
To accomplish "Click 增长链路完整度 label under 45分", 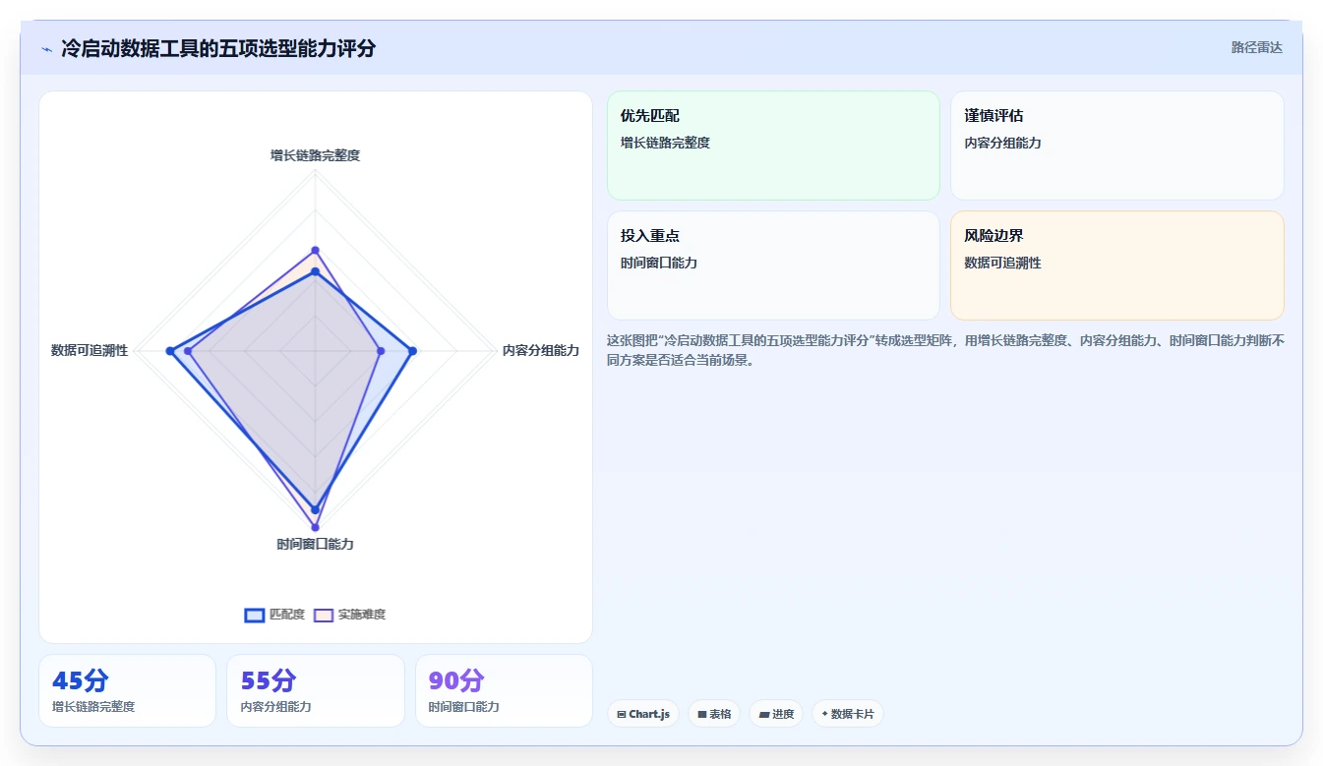I will point(93,706).
